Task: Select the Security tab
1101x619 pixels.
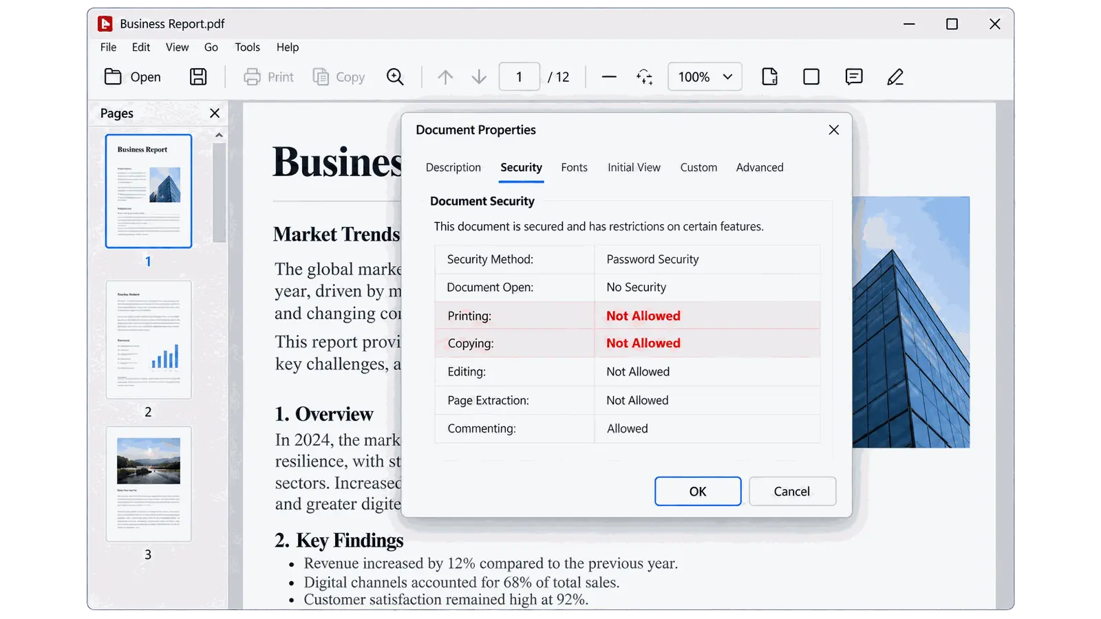Action: [521, 167]
